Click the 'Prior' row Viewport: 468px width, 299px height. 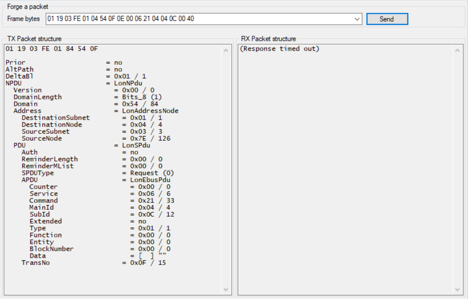click(64, 63)
